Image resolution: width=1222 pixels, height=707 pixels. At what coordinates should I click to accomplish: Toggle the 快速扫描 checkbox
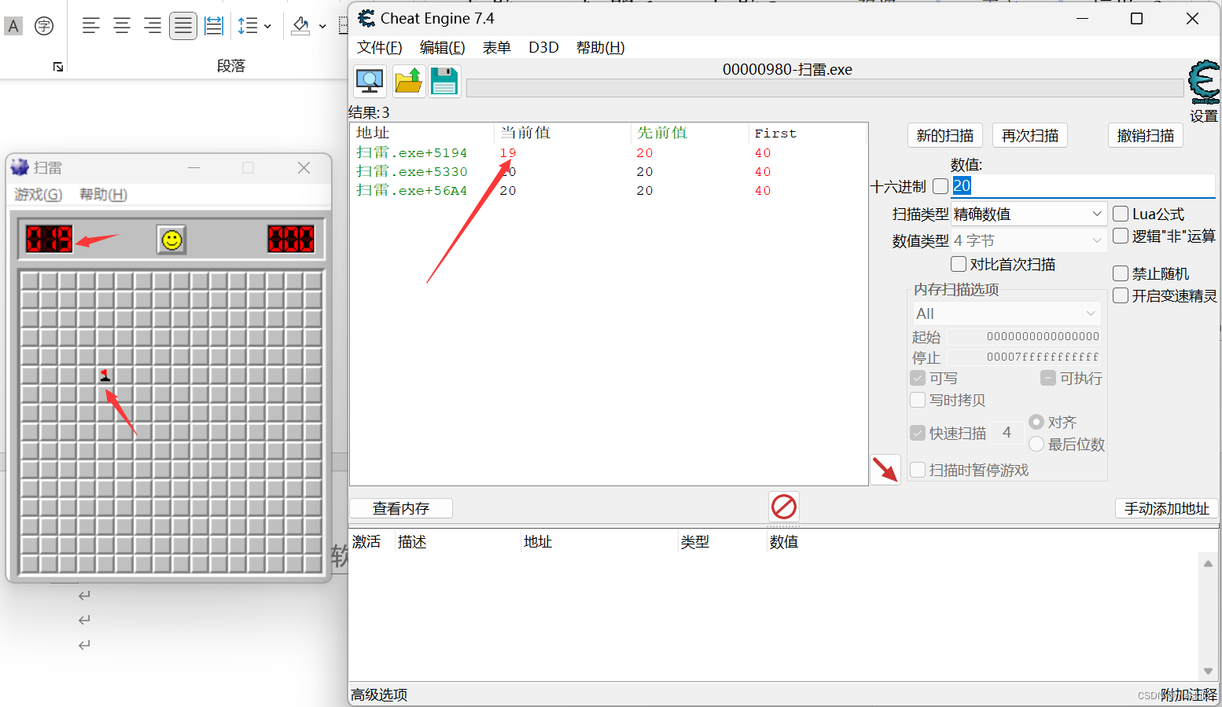tap(918, 433)
